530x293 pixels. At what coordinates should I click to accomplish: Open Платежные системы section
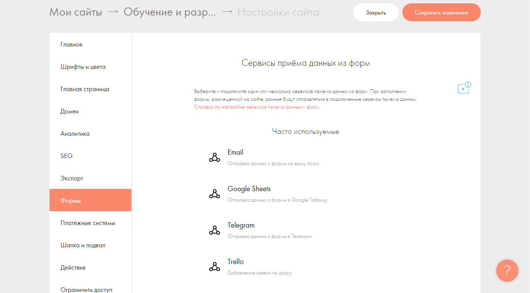tap(90, 223)
